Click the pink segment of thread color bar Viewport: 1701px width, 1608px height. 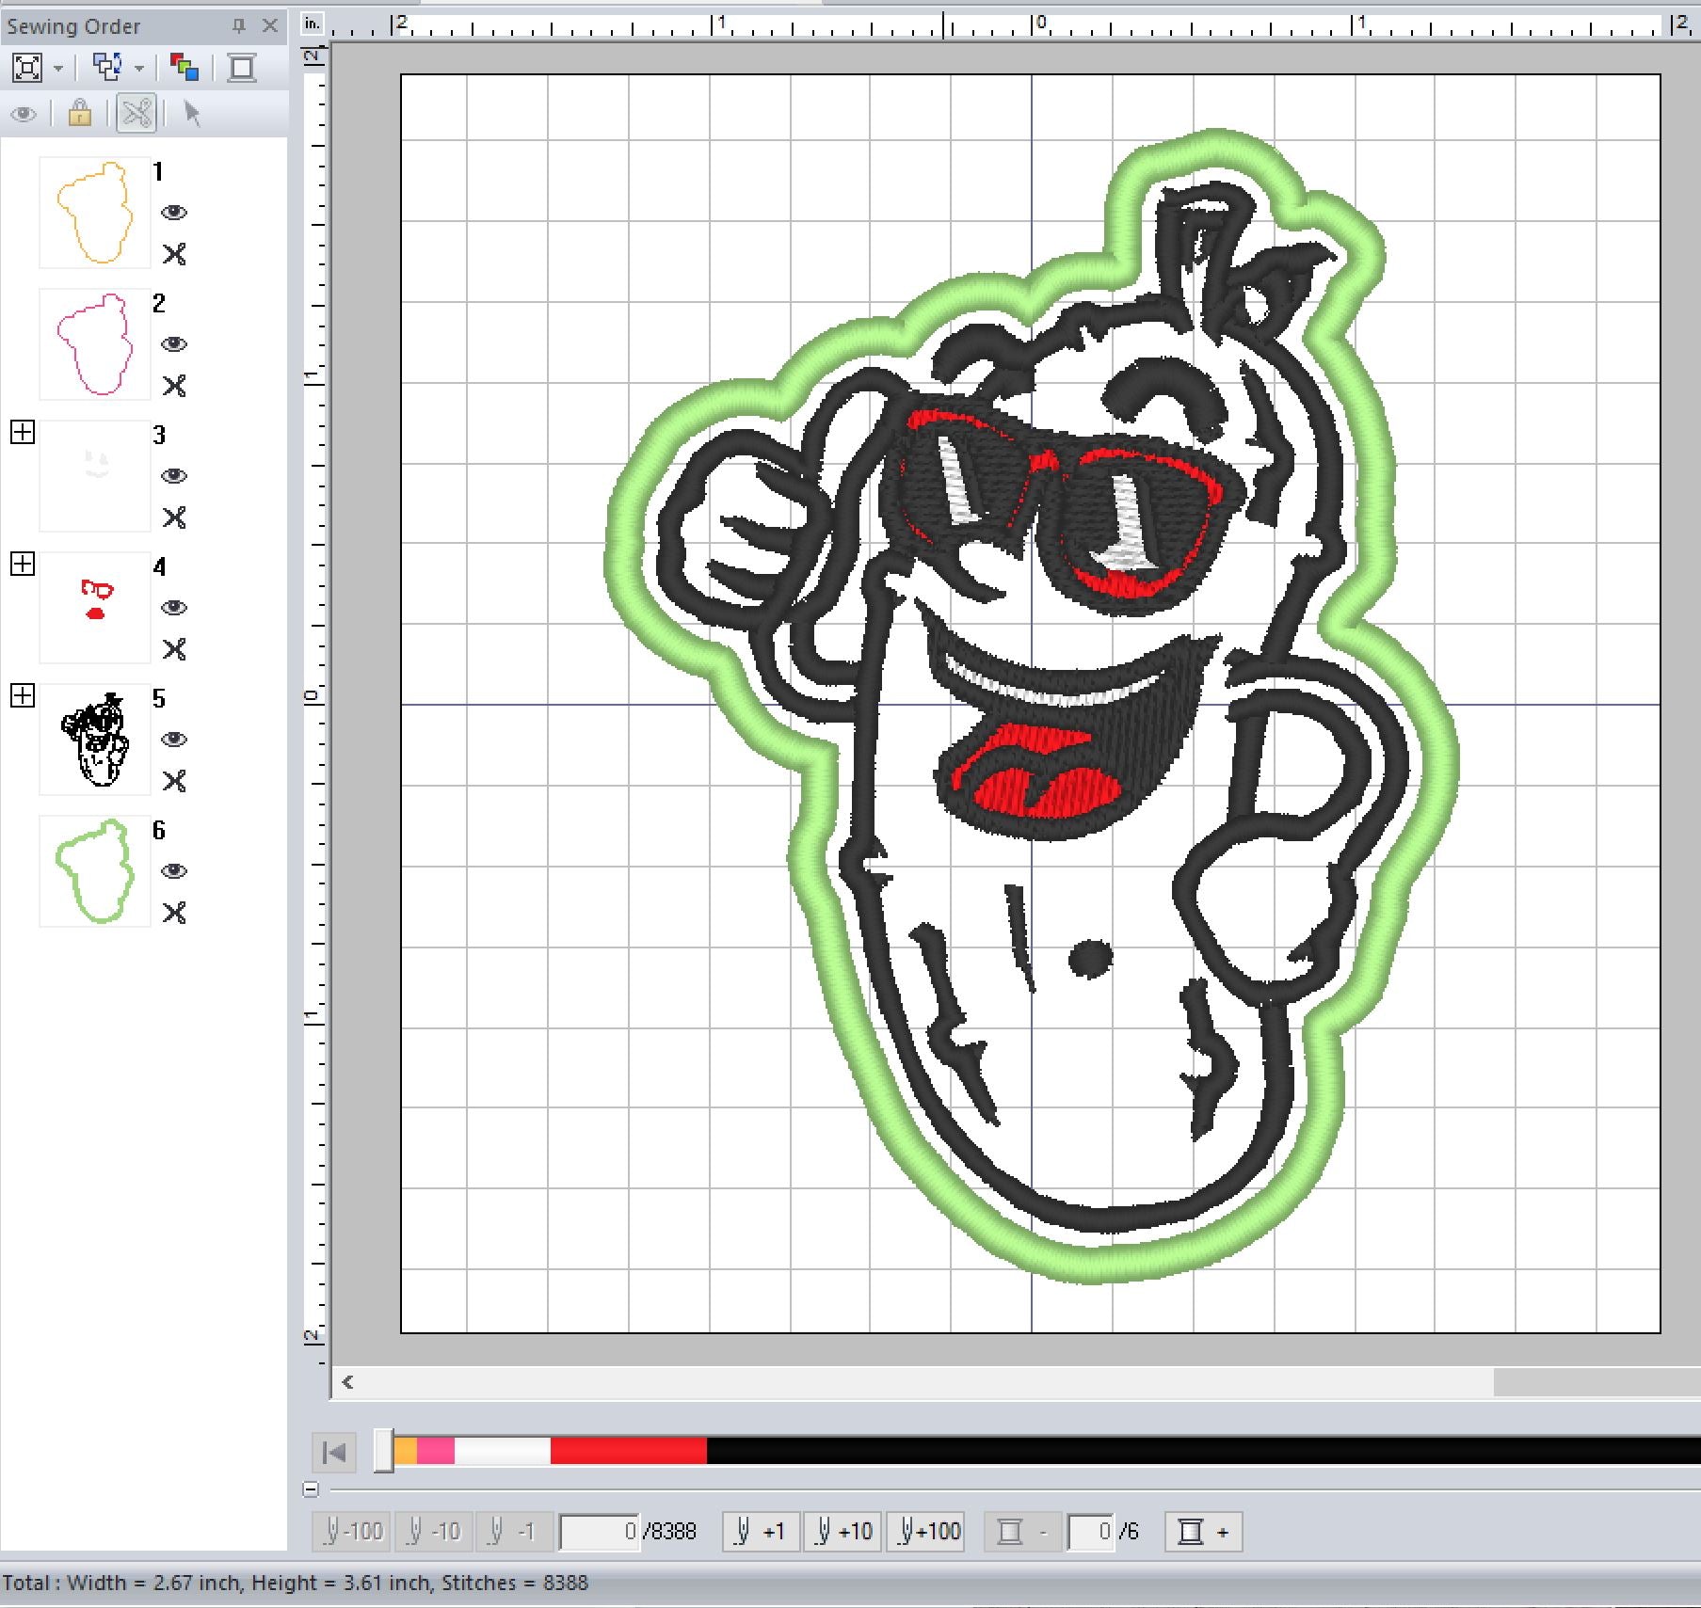[x=436, y=1451]
